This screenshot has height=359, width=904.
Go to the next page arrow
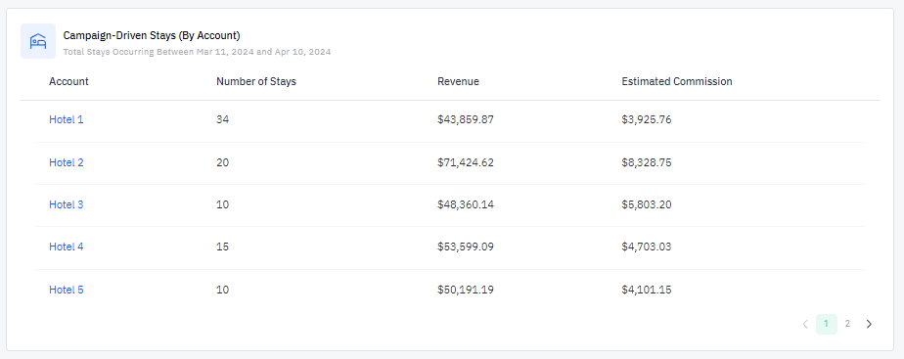pos(869,324)
